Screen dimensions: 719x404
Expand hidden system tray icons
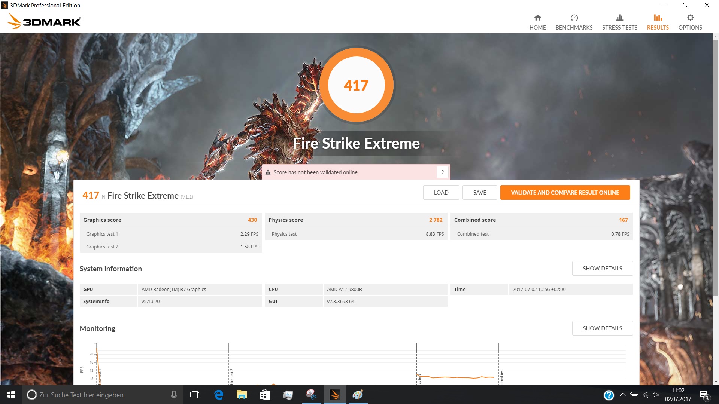(622, 395)
